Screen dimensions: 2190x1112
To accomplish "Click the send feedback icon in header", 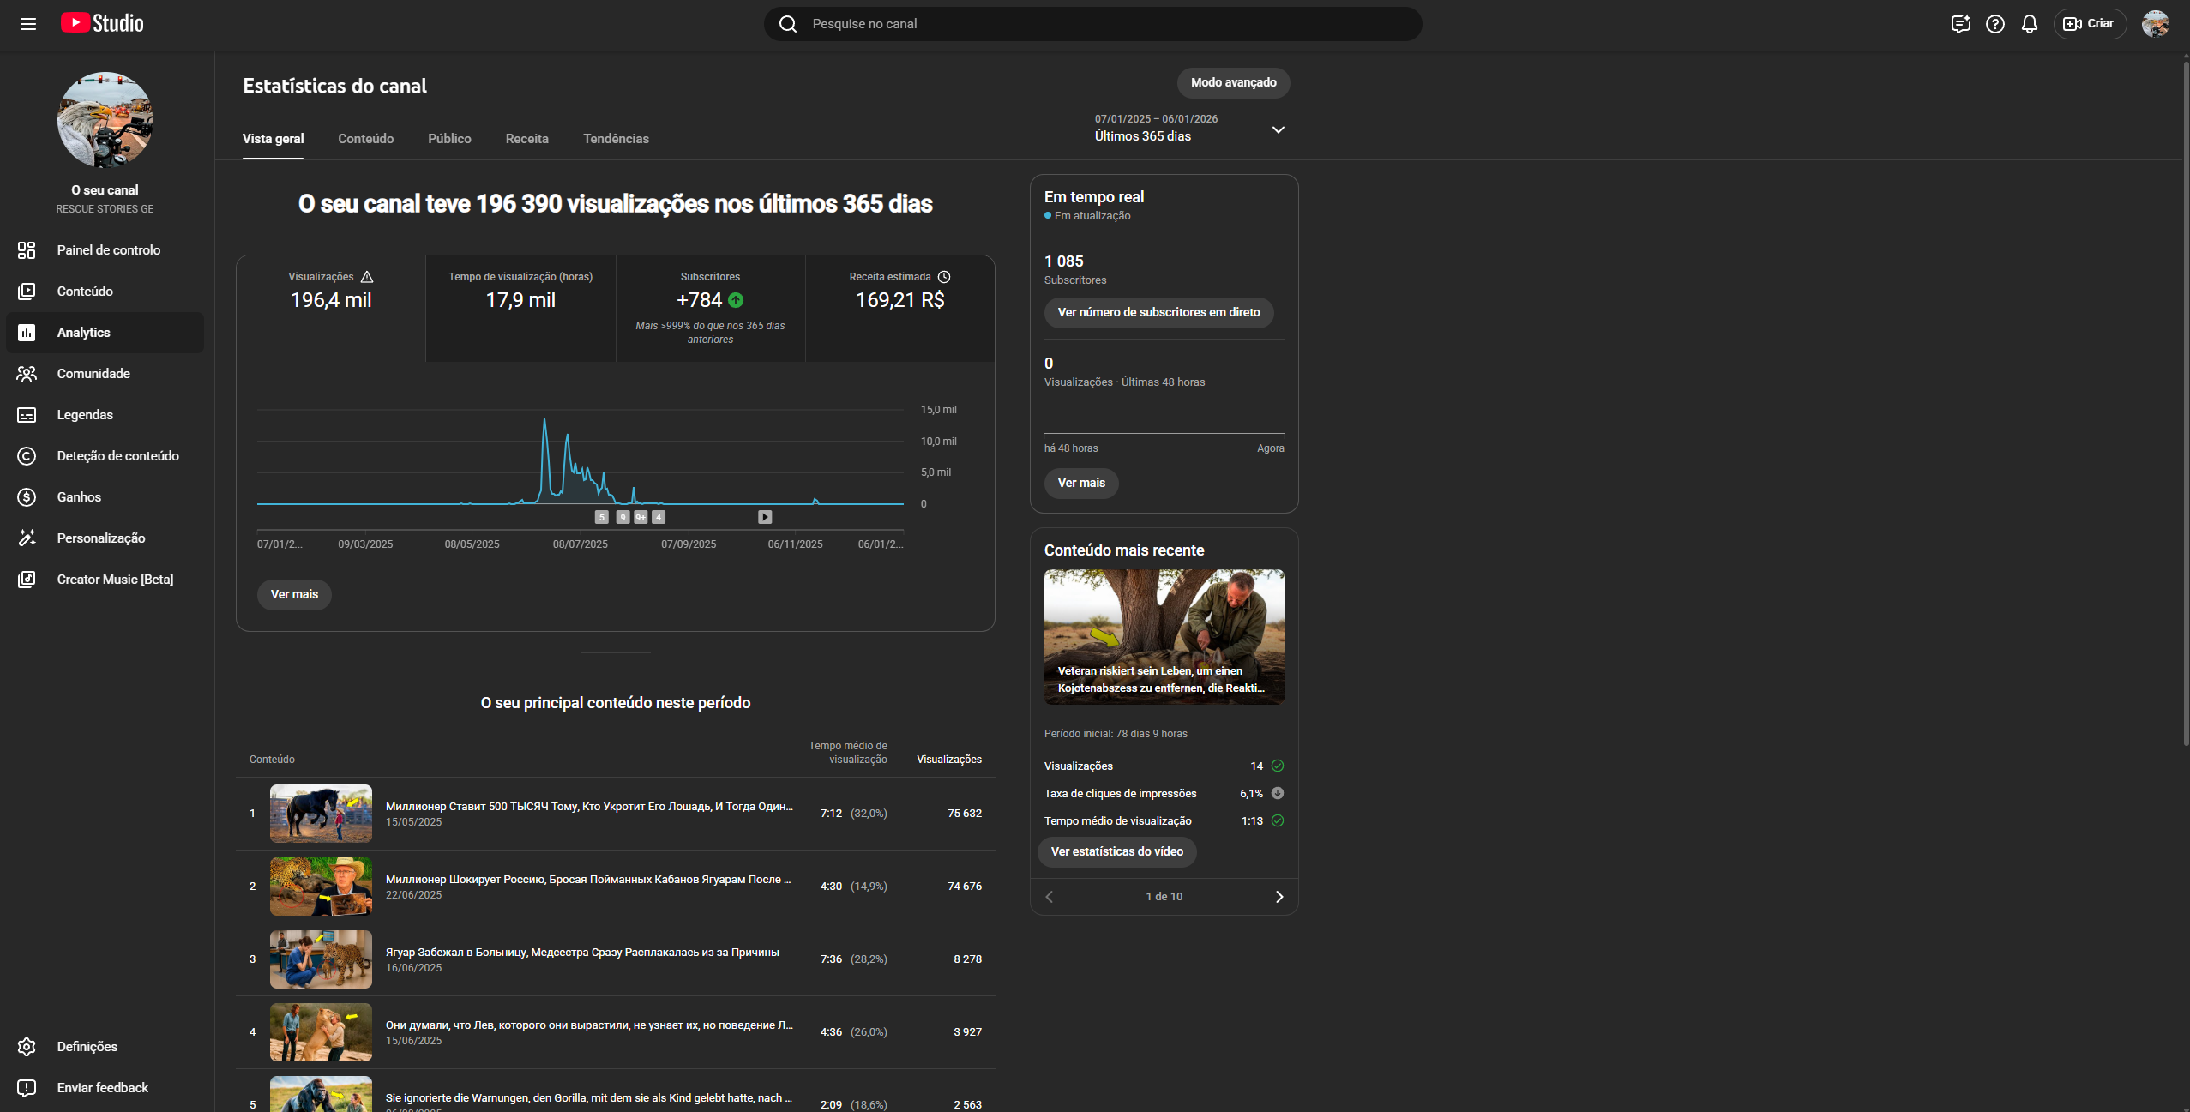I will (x=1960, y=24).
